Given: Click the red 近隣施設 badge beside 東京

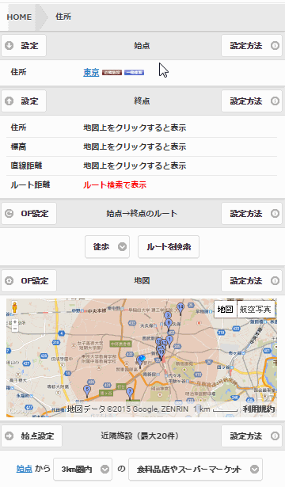Looking at the screenshot, I should (x=112, y=73).
